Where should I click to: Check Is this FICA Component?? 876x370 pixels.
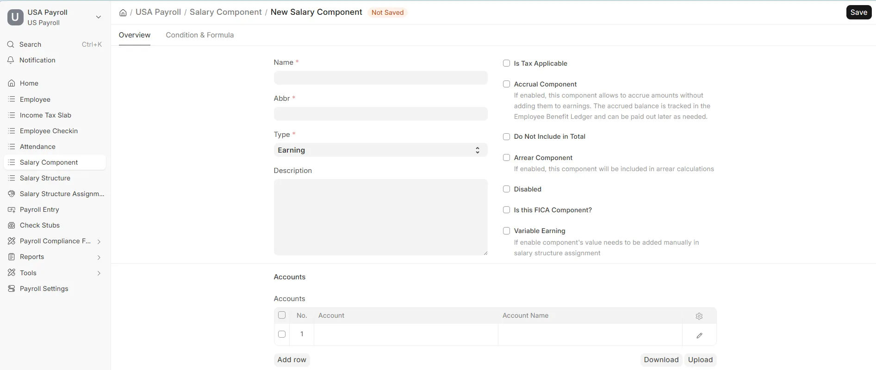[x=506, y=210]
